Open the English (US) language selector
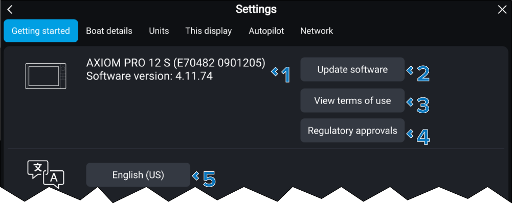The width and height of the screenshot is (512, 205). tap(138, 175)
